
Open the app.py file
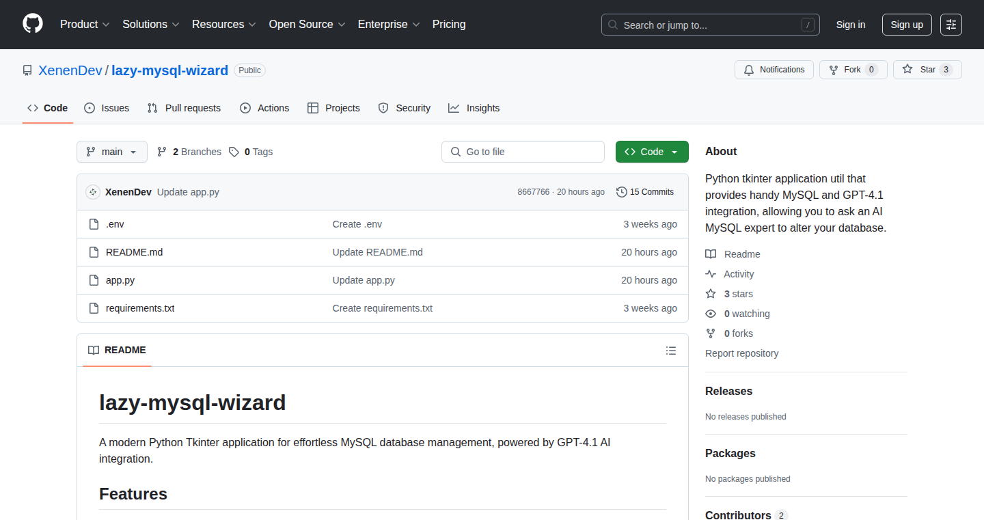click(x=120, y=280)
